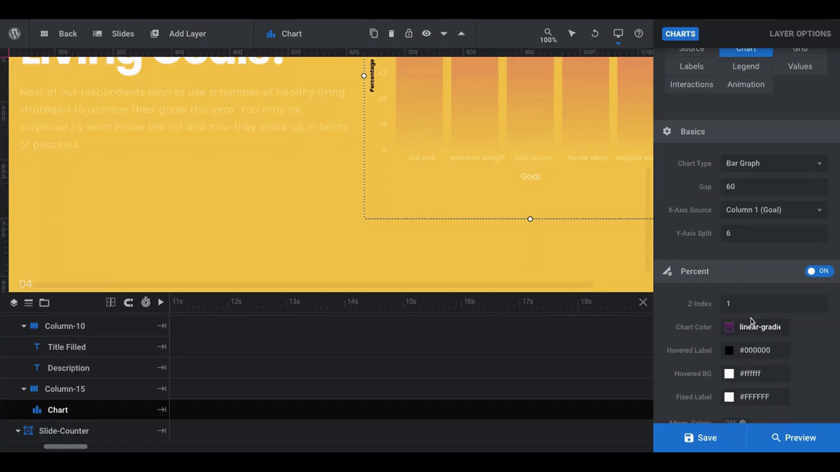Open the Hovered Label color swatch
Image resolution: width=840 pixels, height=472 pixels.
coord(729,350)
